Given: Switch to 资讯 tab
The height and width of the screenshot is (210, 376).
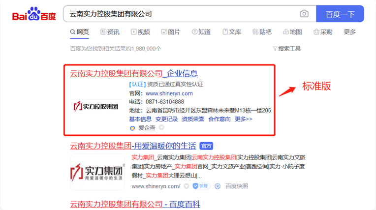Looking at the screenshot, I should point(110,32).
